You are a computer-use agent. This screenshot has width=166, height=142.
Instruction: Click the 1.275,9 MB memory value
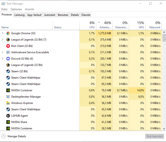coord(104,33)
